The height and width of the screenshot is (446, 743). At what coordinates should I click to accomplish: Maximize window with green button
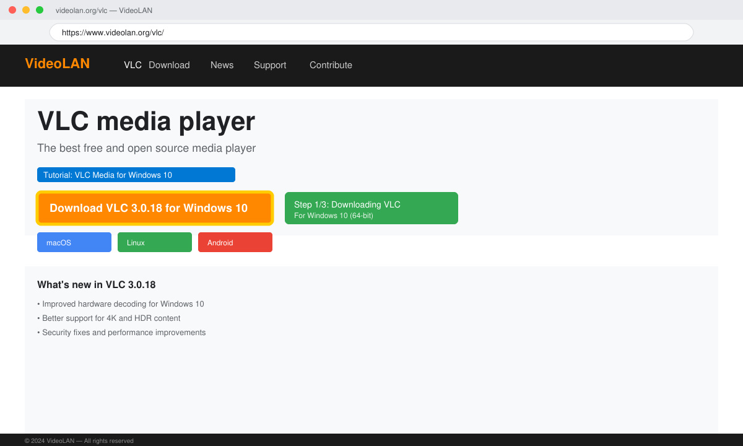(40, 10)
